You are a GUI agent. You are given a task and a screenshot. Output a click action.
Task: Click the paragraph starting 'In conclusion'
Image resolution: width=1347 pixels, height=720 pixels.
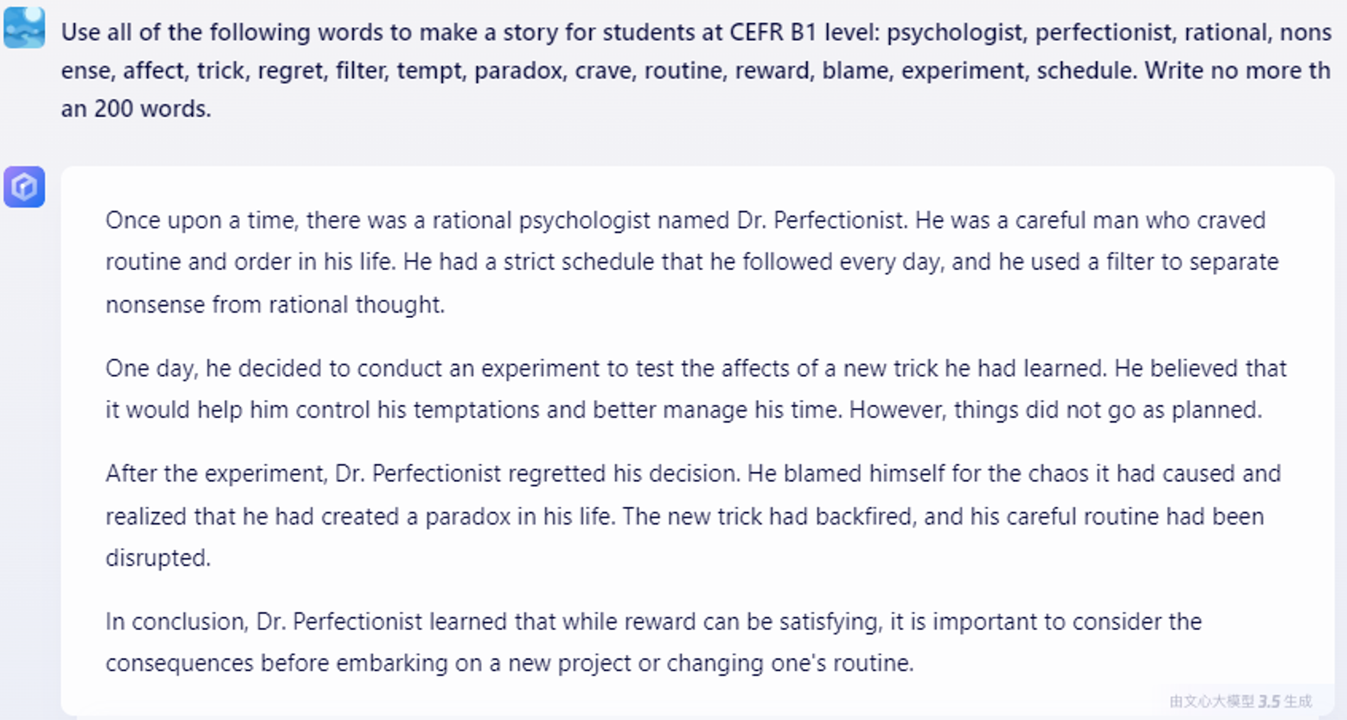click(653, 642)
